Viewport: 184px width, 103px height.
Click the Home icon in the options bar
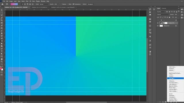[x=3, y=4]
